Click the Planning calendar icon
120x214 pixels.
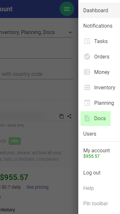(x=87, y=103)
